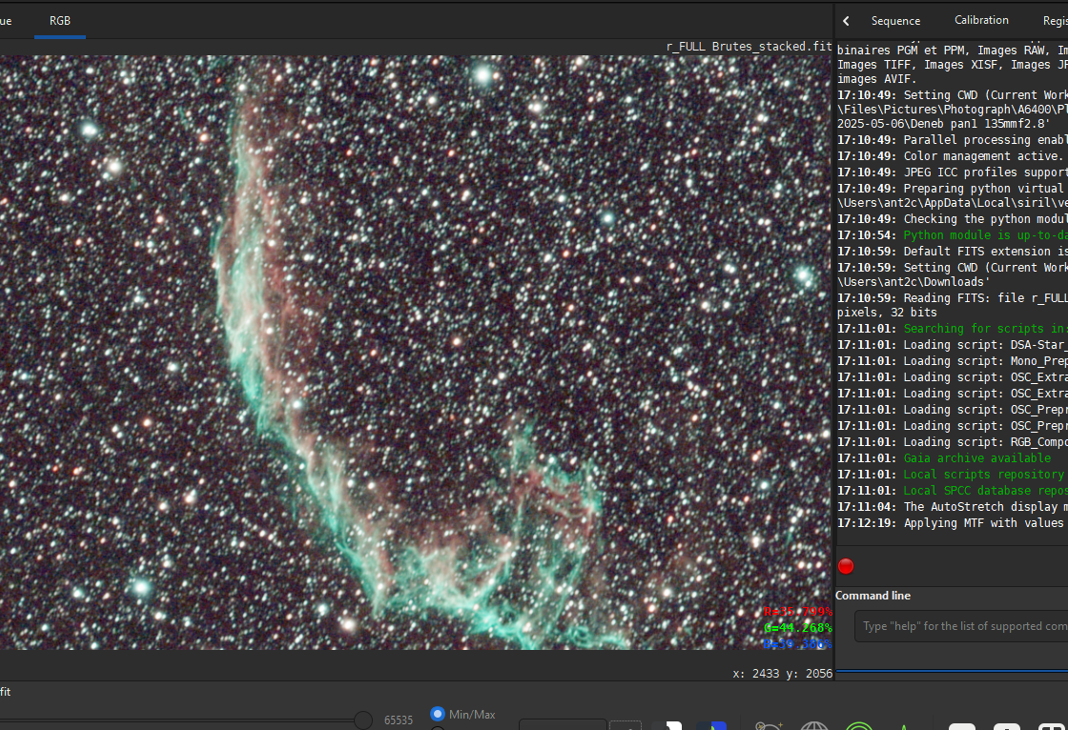This screenshot has width=1068, height=730.
Task: Select the Min/Max radio button
Action: click(438, 714)
